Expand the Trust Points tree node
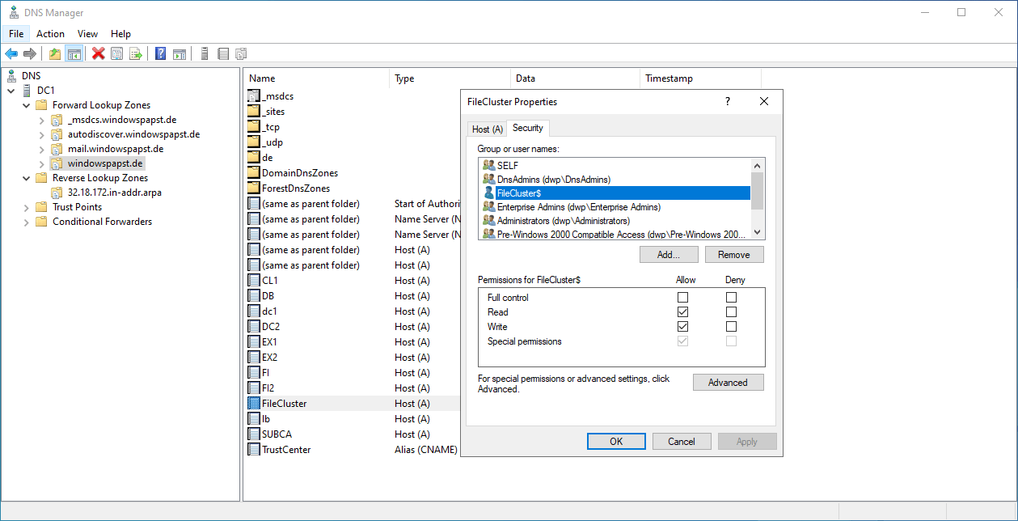Image resolution: width=1018 pixels, height=521 pixels. (26, 207)
